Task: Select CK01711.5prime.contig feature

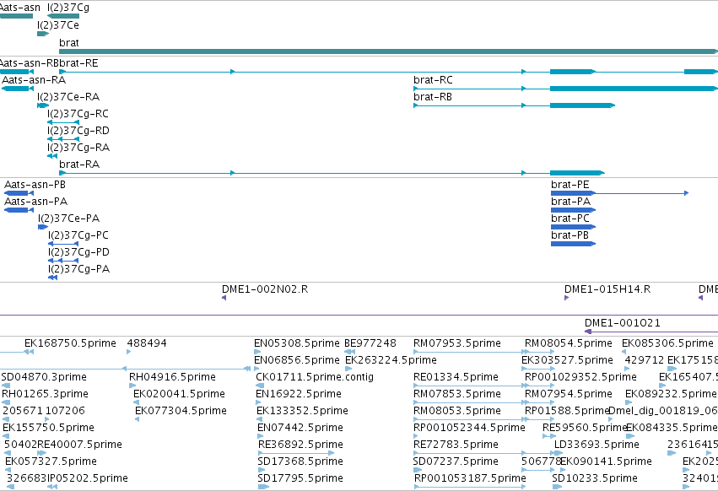Action: (x=259, y=386)
